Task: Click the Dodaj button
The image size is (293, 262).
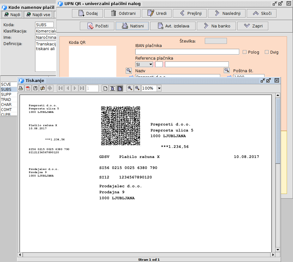Action: pyautogui.click(x=88, y=14)
